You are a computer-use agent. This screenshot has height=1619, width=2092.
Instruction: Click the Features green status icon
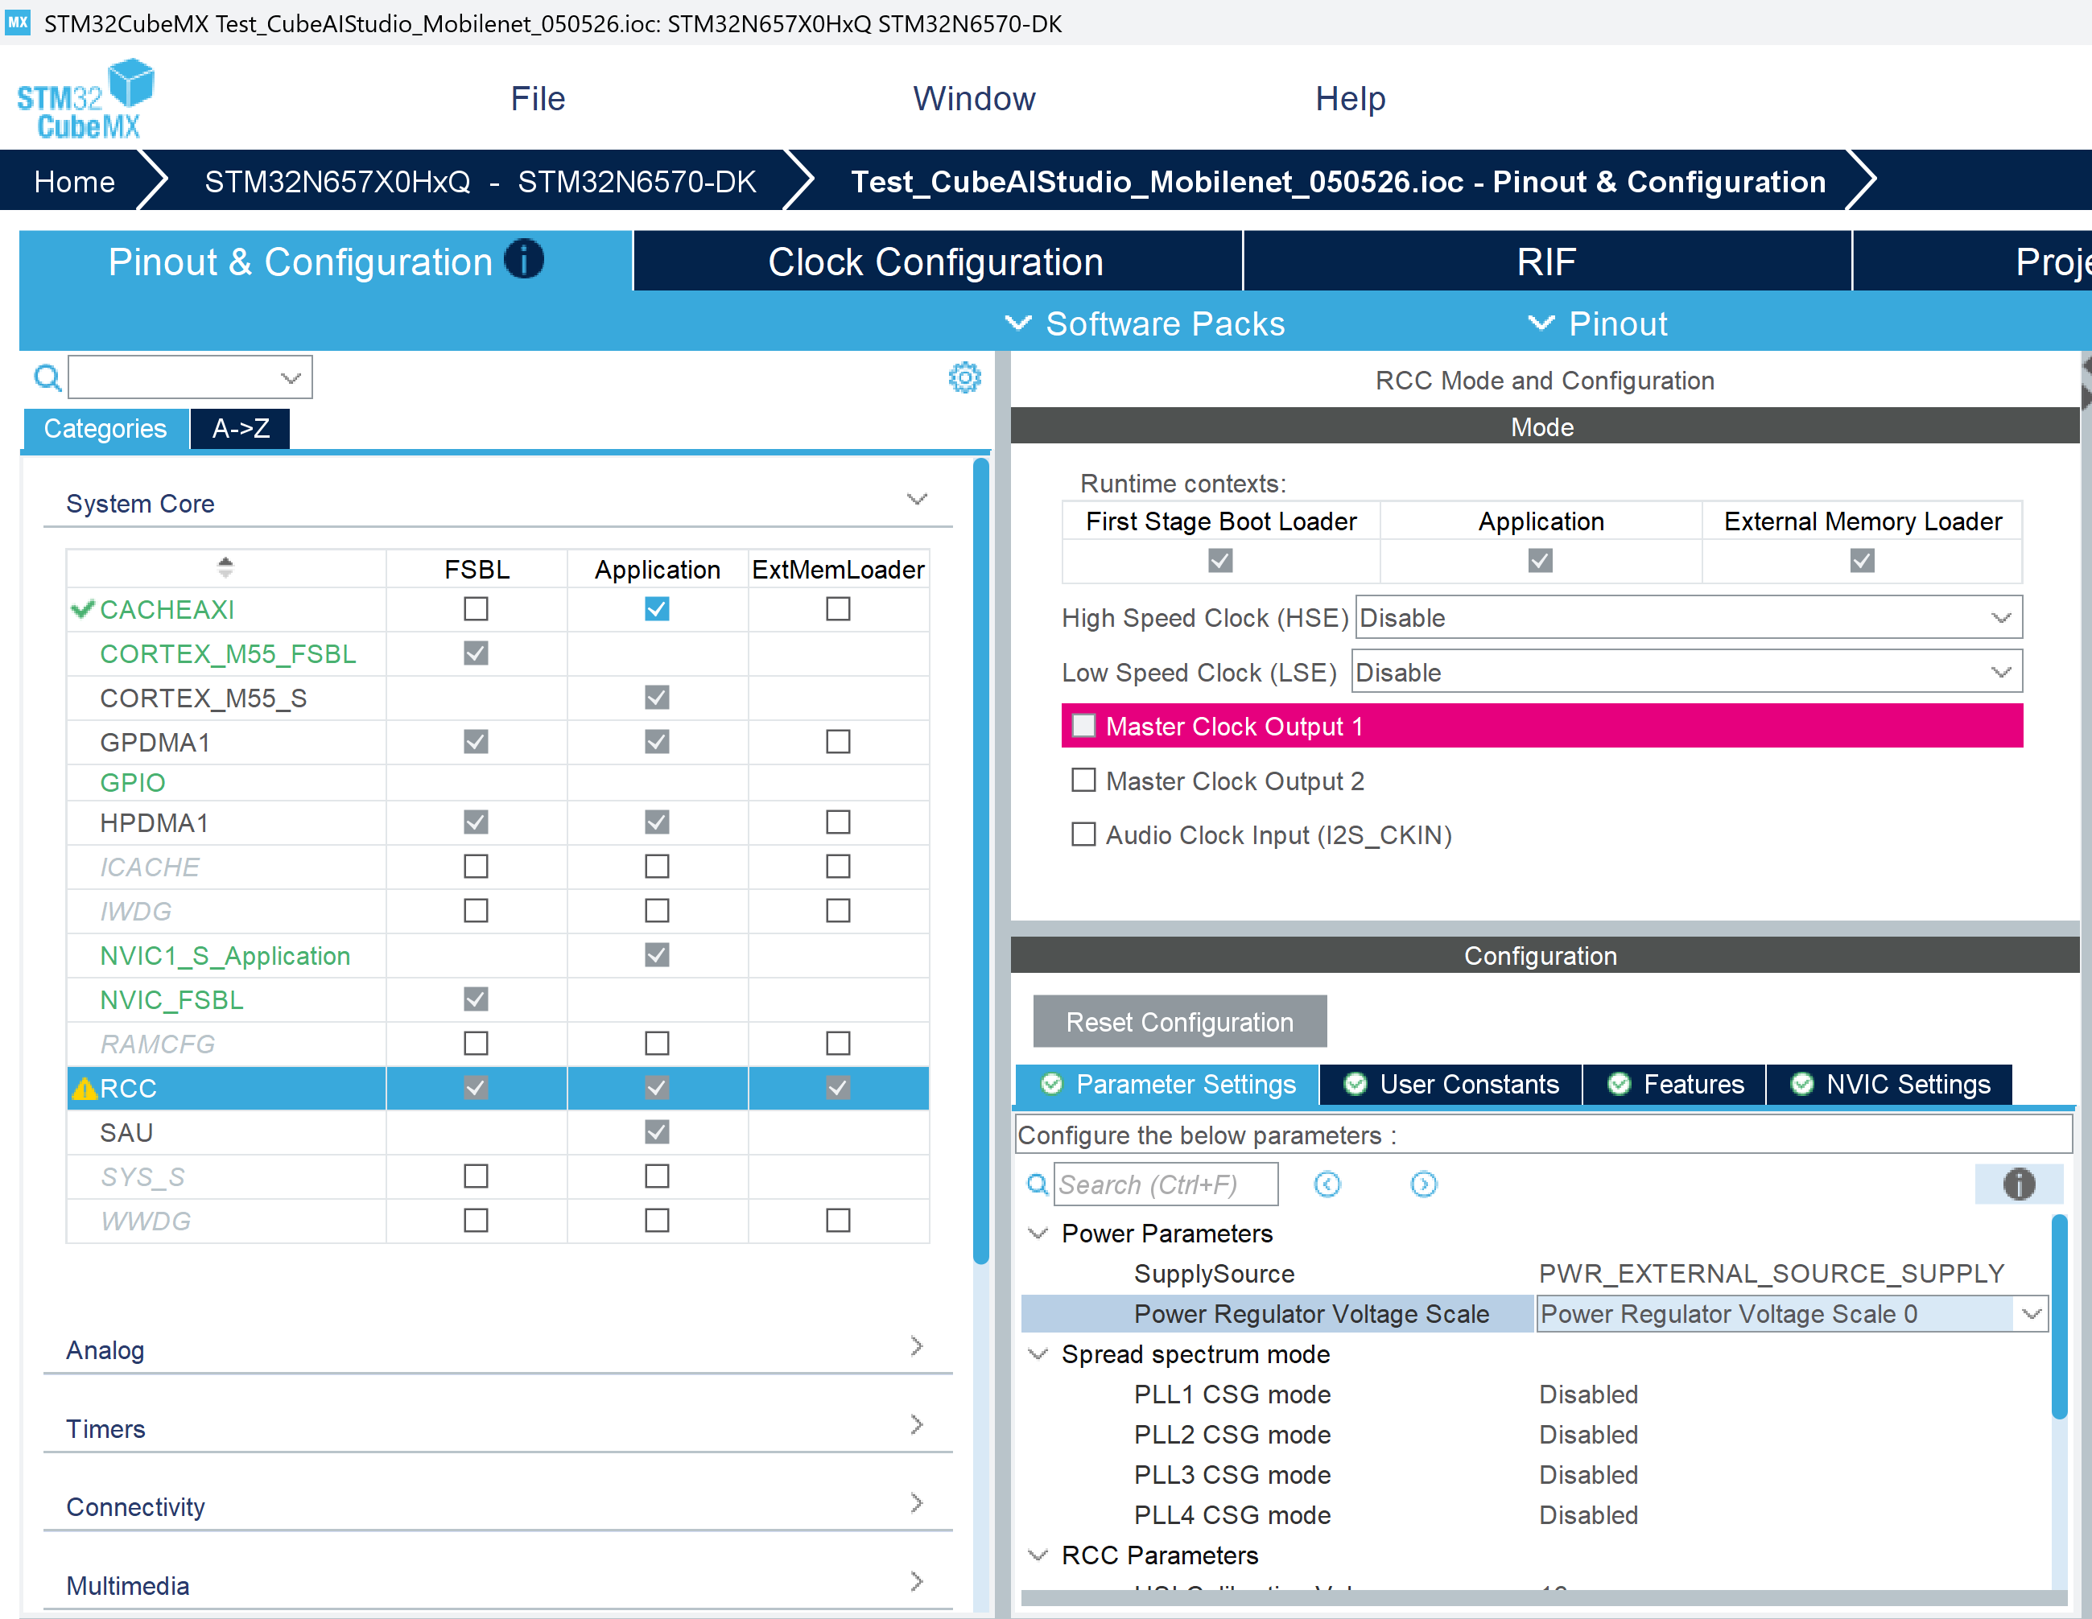click(1619, 1084)
